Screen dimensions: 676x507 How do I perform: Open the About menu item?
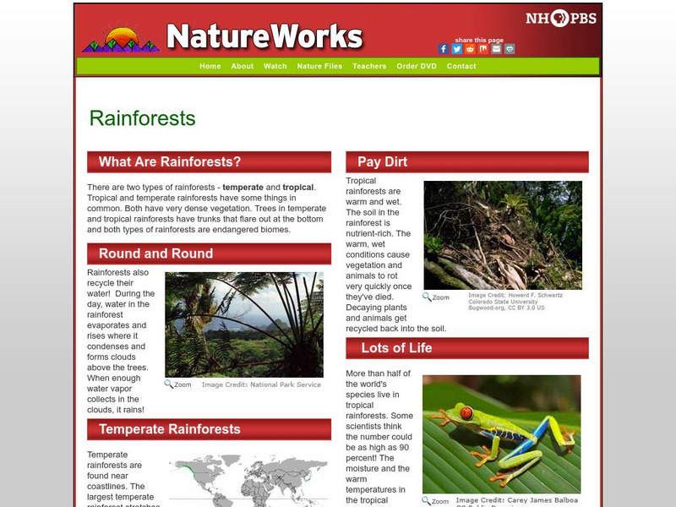pyautogui.click(x=243, y=66)
